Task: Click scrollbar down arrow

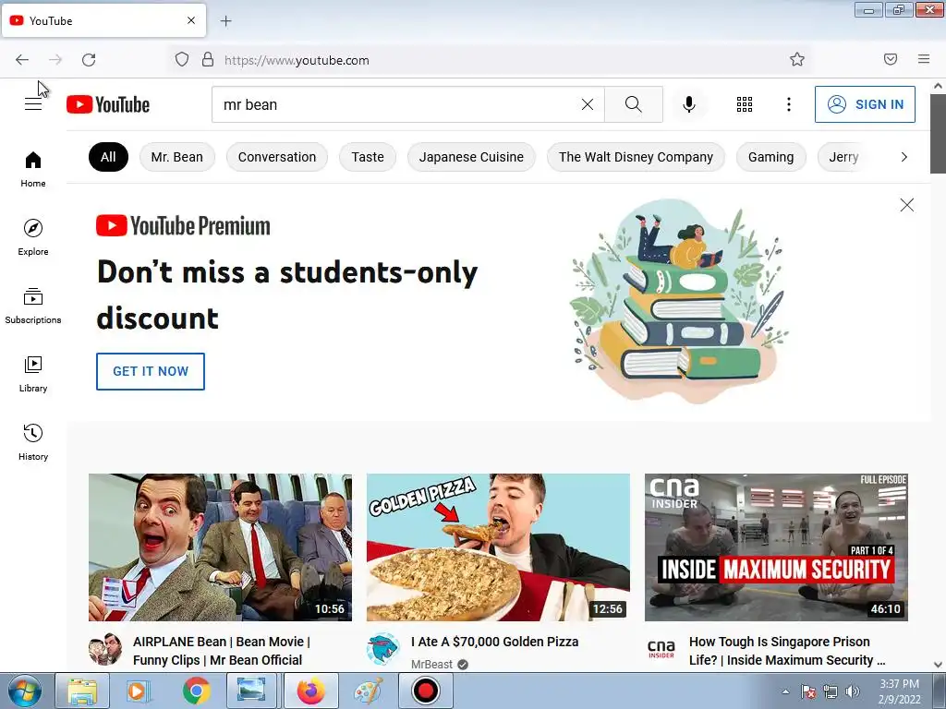Action: (939, 665)
